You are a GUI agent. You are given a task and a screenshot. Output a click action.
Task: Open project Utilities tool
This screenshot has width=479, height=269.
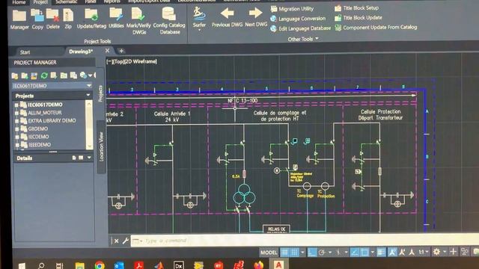116,19
